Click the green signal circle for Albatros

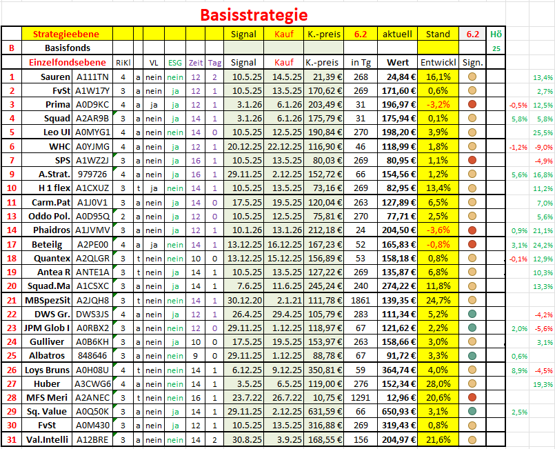pyautogui.click(x=472, y=355)
